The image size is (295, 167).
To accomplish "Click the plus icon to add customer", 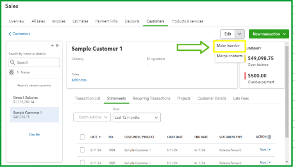I will [x=52, y=45].
